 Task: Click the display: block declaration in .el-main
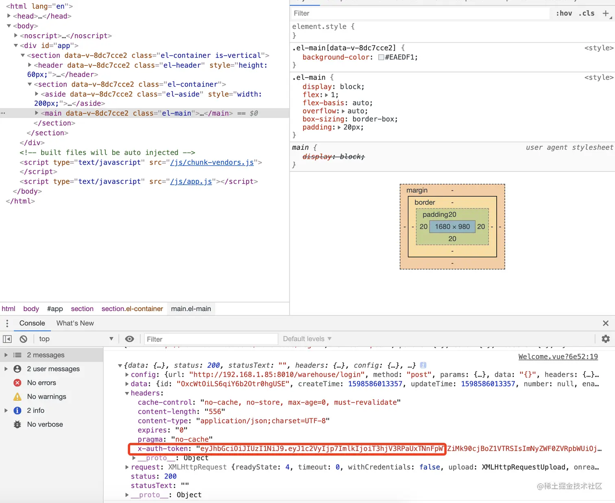(334, 87)
